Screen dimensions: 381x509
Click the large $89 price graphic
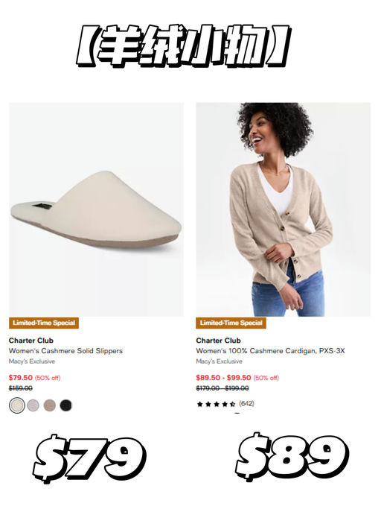point(292,456)
